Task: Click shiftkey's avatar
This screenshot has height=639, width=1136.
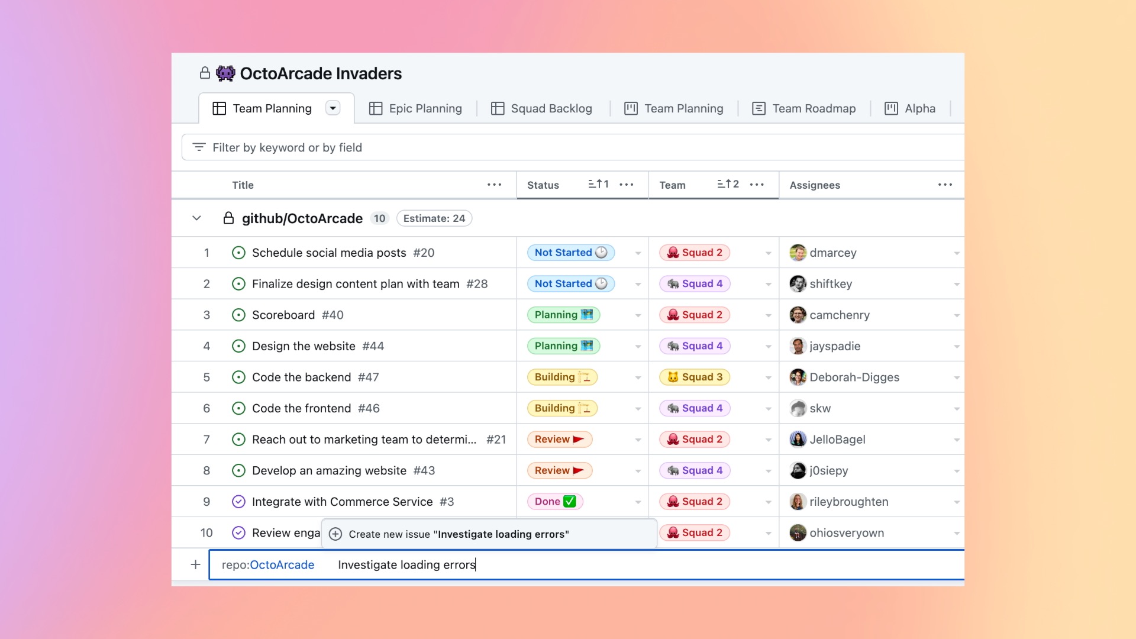Action: point(798,284)
